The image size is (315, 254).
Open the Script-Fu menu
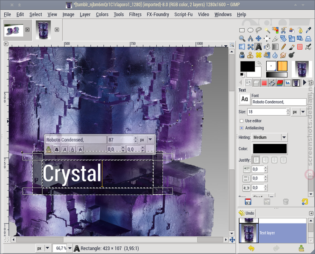[x=183, y=14]
